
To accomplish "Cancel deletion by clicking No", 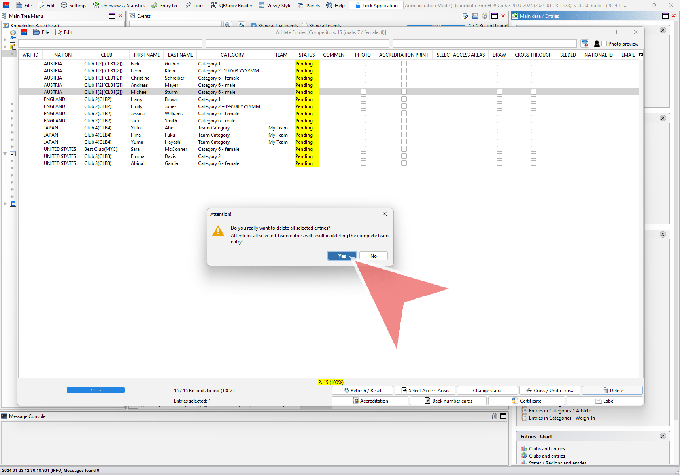I will click(373, 256).
